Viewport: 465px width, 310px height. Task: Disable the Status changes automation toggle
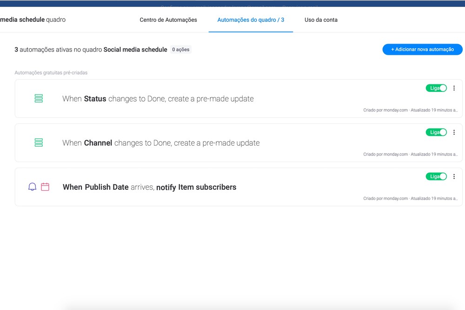click(x=436, y=88)
